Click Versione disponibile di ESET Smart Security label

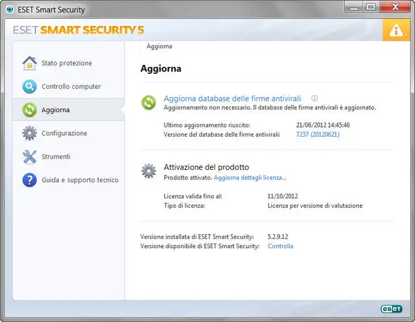coord(200,246)
